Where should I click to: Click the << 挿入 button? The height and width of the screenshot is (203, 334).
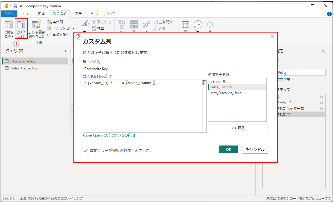(x=238, y=128)
